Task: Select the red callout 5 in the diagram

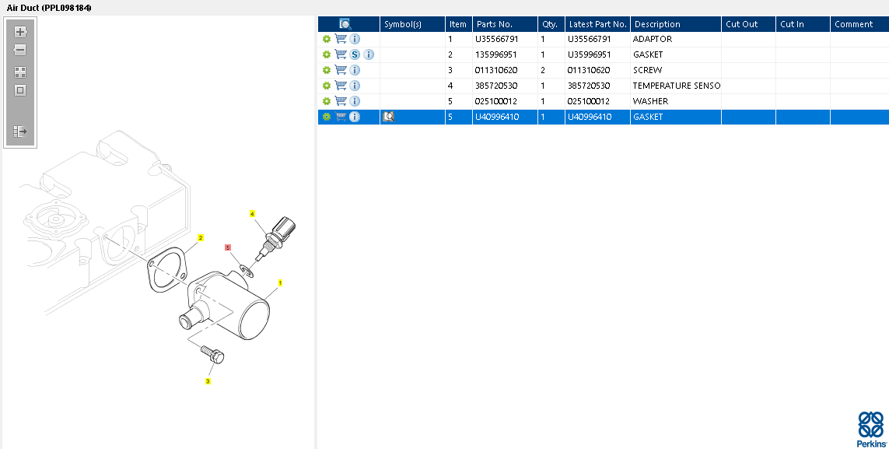Action: [228, 247]
